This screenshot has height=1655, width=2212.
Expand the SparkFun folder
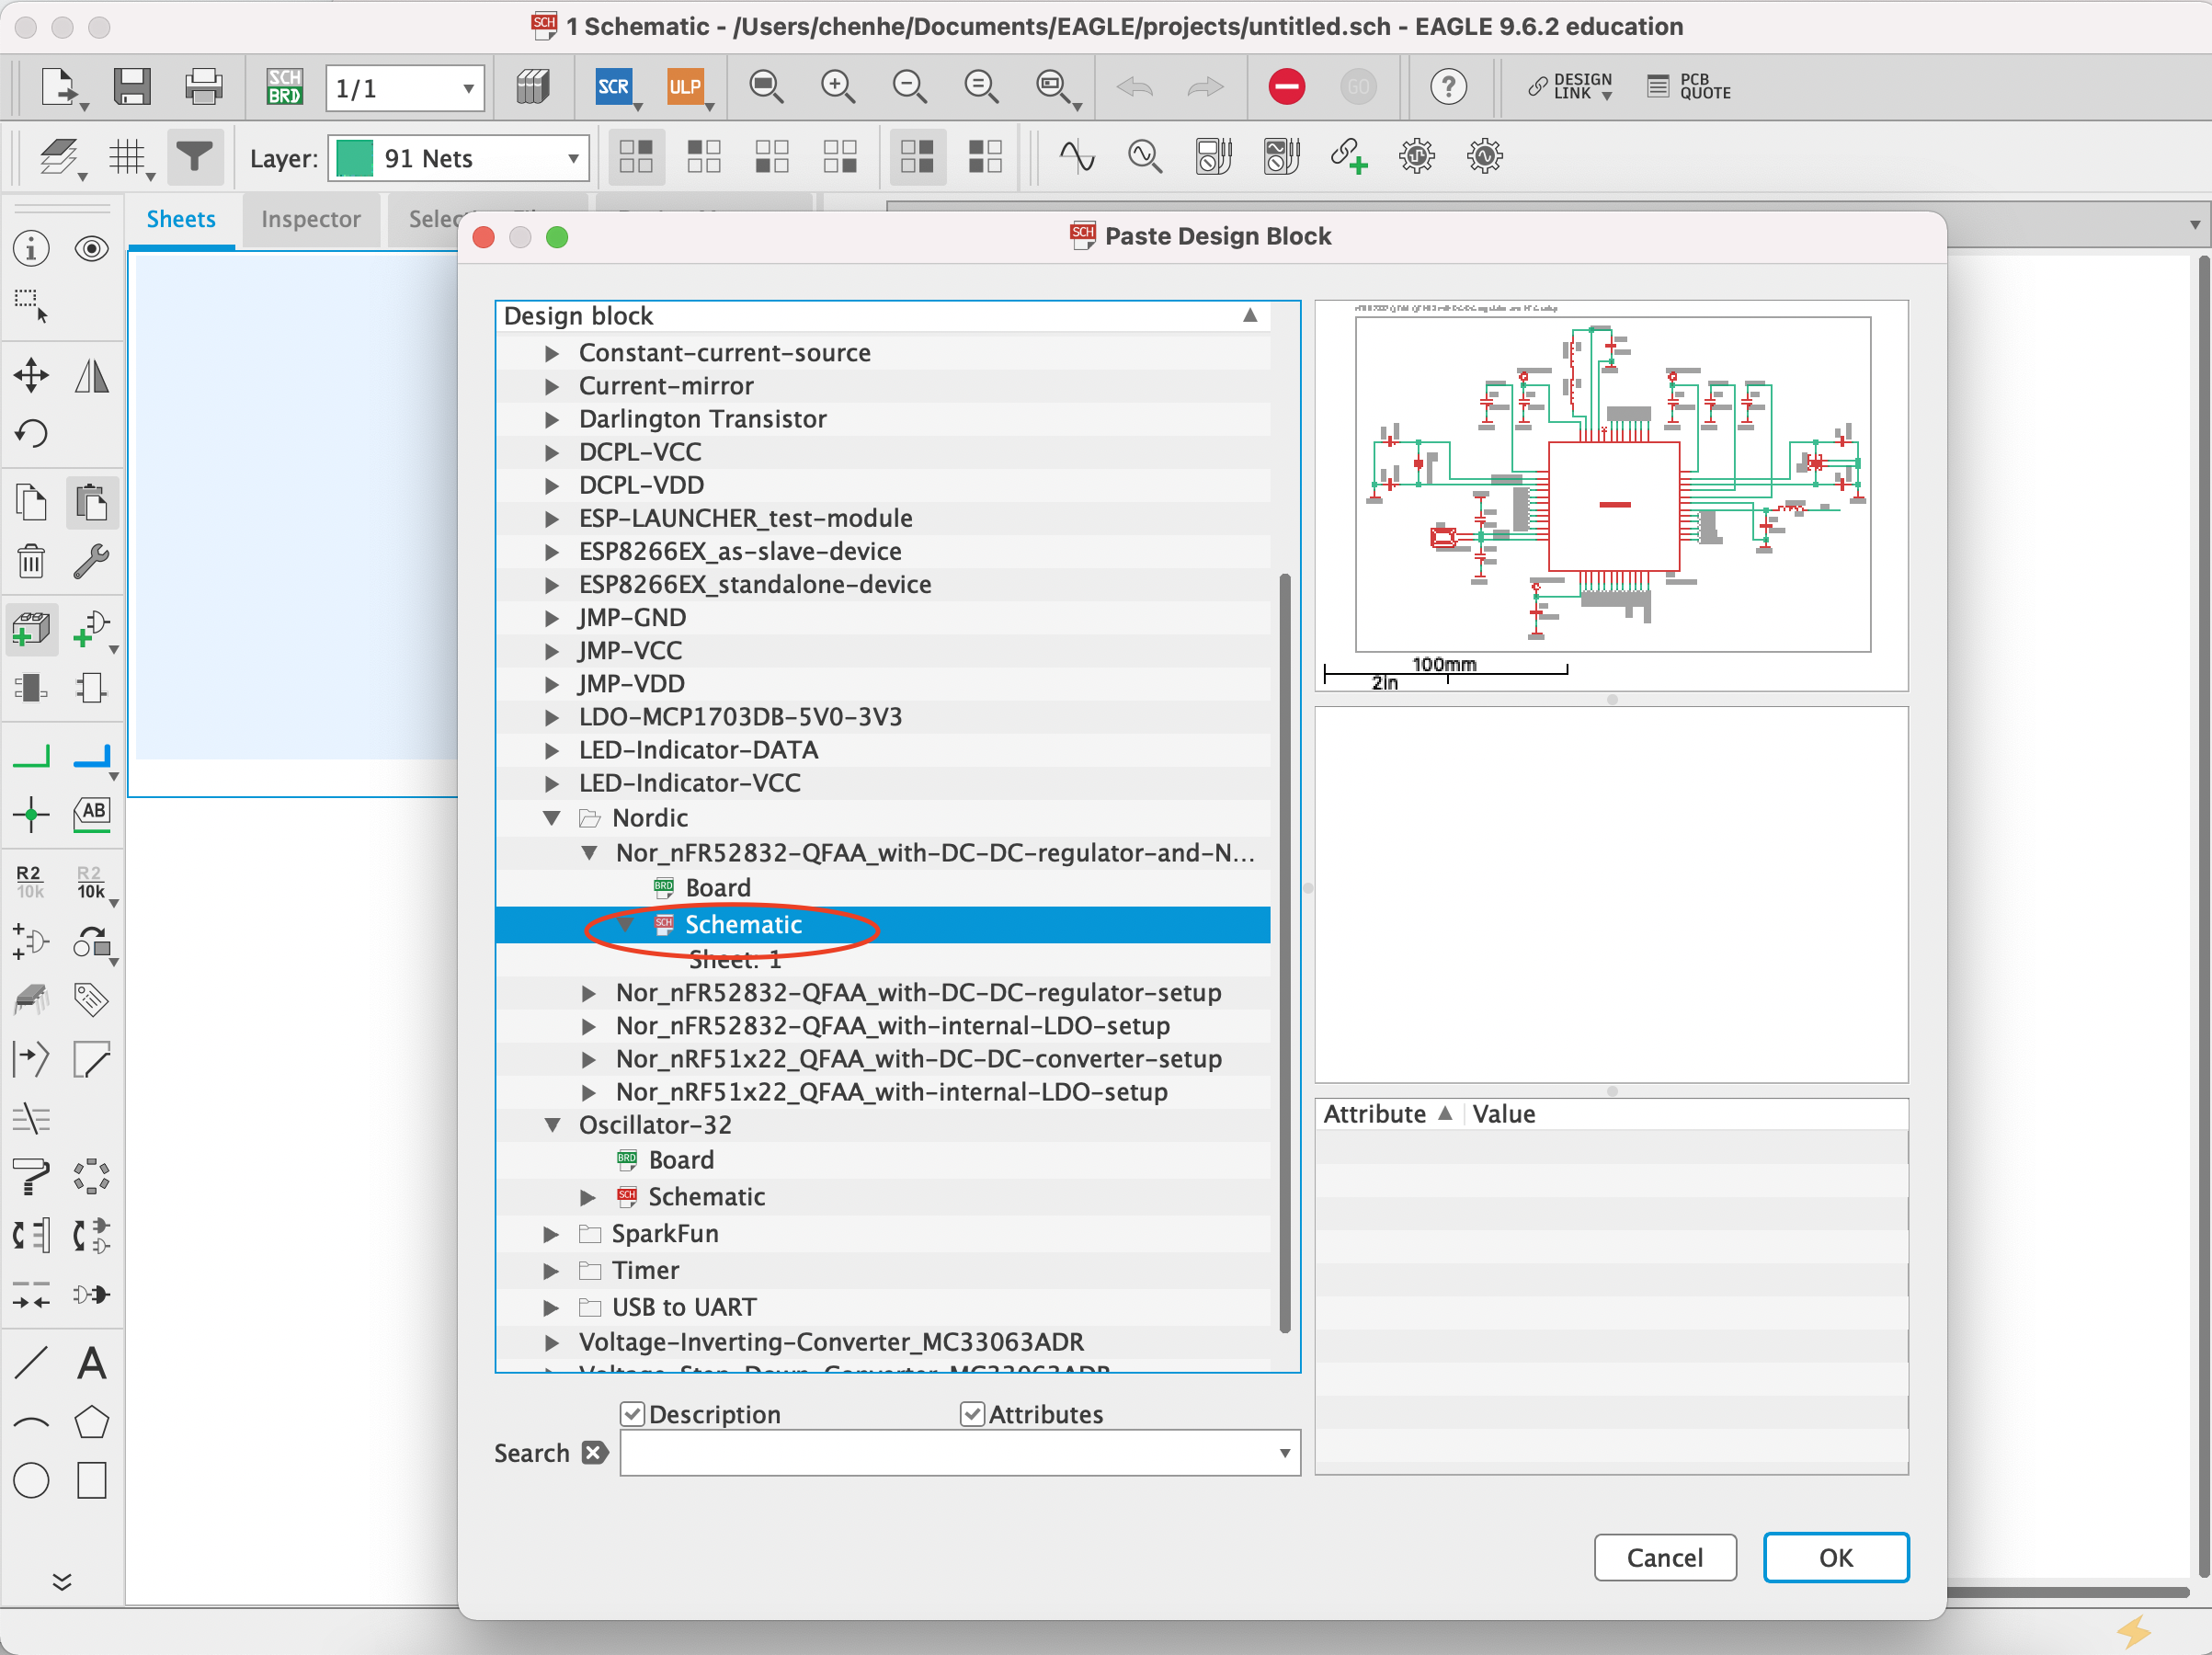551,1234
